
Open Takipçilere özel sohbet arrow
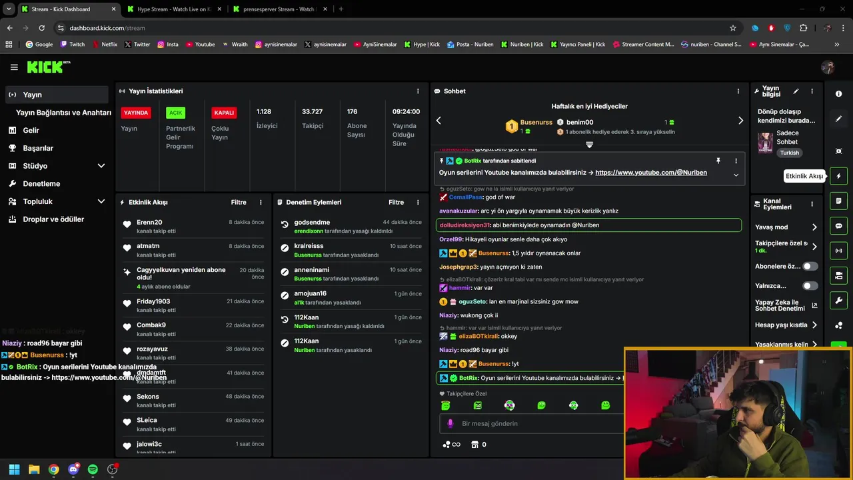pos(814,247)
